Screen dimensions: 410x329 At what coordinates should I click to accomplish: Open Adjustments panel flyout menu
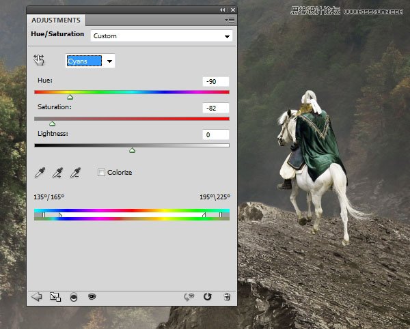click(230, 20)
